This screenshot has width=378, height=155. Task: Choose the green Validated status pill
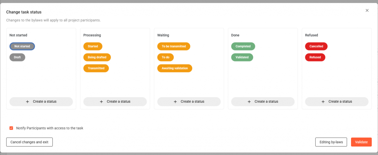[242, 57]
